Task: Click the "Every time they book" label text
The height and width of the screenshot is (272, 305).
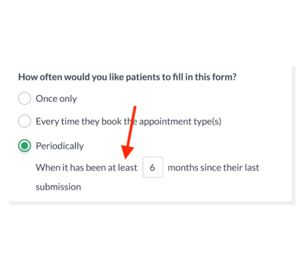Action: tap(79, 122)
